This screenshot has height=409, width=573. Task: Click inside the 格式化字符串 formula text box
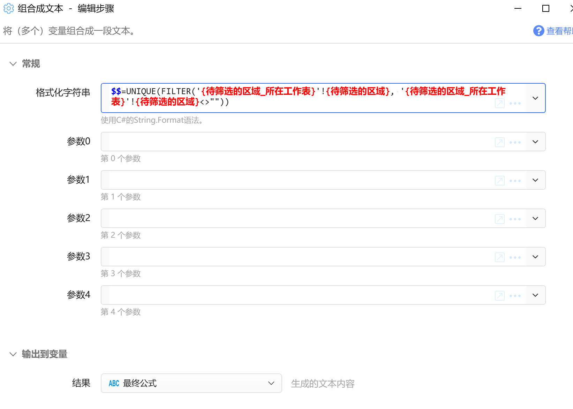[300, 97]
